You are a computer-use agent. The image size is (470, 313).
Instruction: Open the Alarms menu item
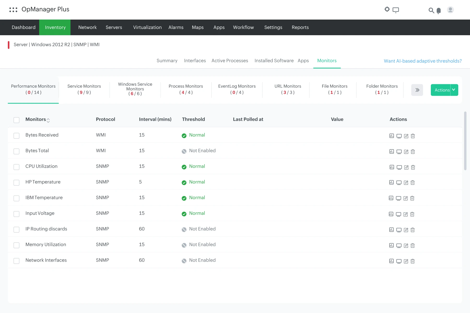(x=176, y=27)
